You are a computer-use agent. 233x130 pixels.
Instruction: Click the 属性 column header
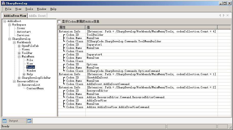(71, 27)
